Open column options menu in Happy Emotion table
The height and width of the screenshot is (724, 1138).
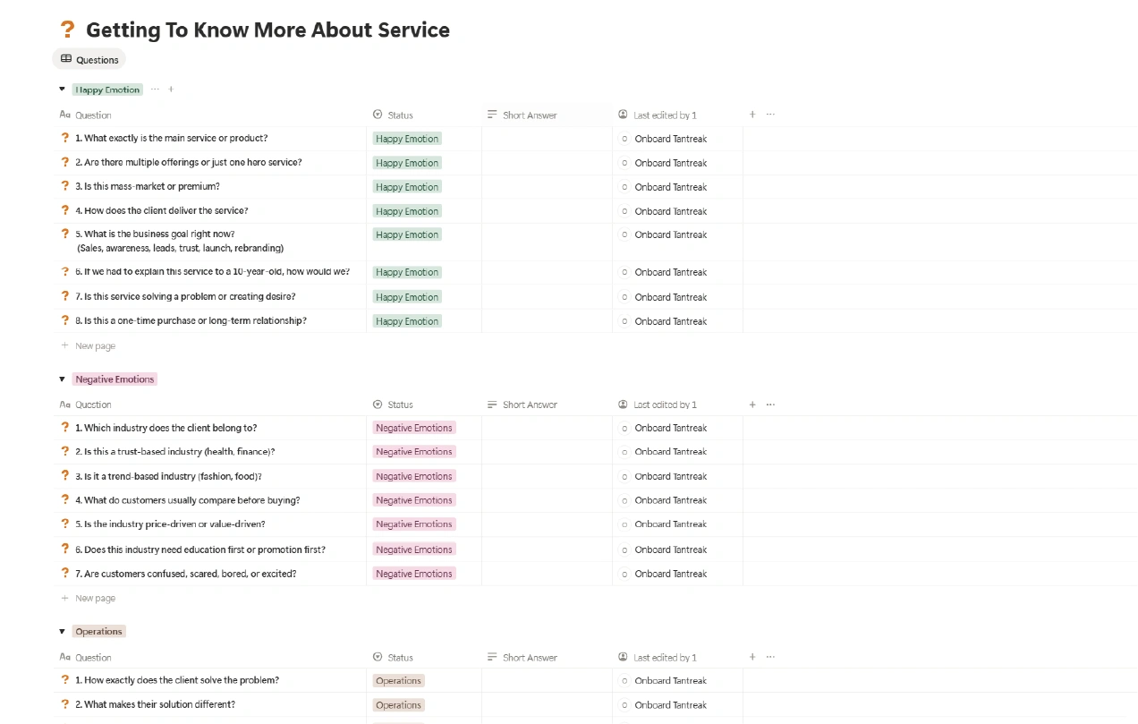click(x=770, y=115)
